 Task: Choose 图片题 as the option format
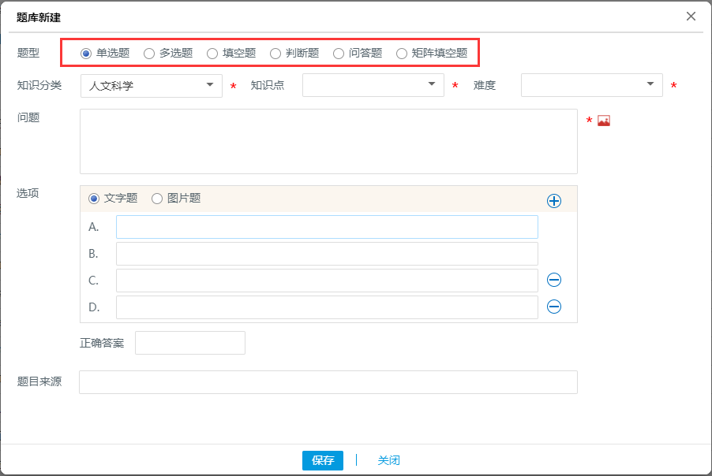click(x=157, y=199)
